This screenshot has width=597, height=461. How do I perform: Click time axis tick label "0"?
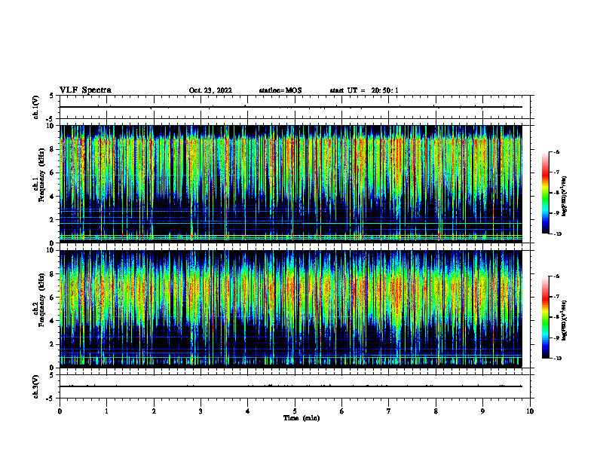pos(60,411)
